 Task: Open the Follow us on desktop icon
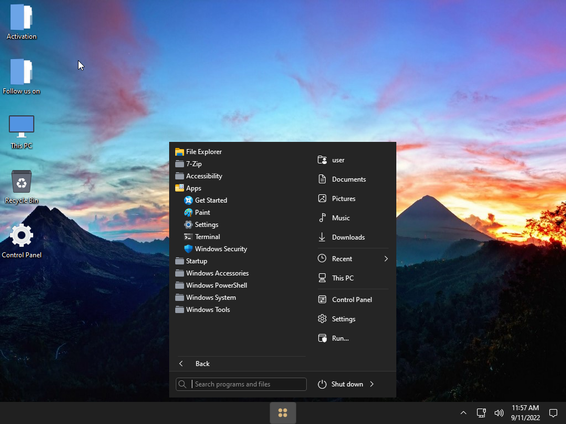(x=22, y=76)
